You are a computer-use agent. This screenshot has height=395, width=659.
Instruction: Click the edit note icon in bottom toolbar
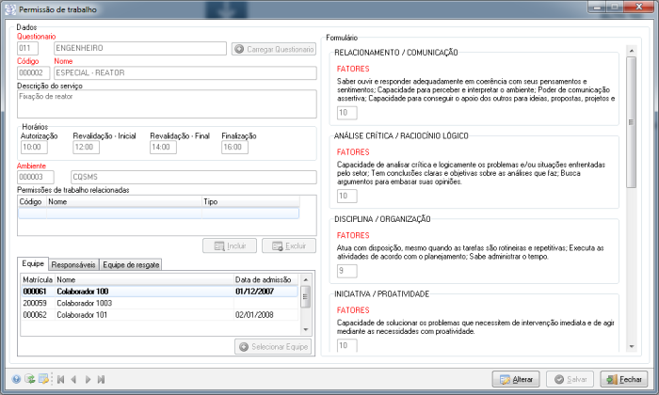(43, 379)
